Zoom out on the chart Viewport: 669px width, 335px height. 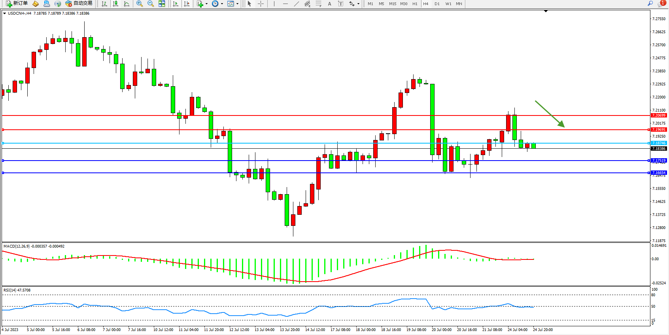(x=151, y=4)
